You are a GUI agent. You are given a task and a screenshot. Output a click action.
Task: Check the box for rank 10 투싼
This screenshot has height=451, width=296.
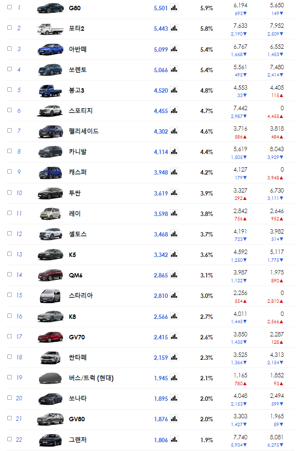click(x=9, y=192)
